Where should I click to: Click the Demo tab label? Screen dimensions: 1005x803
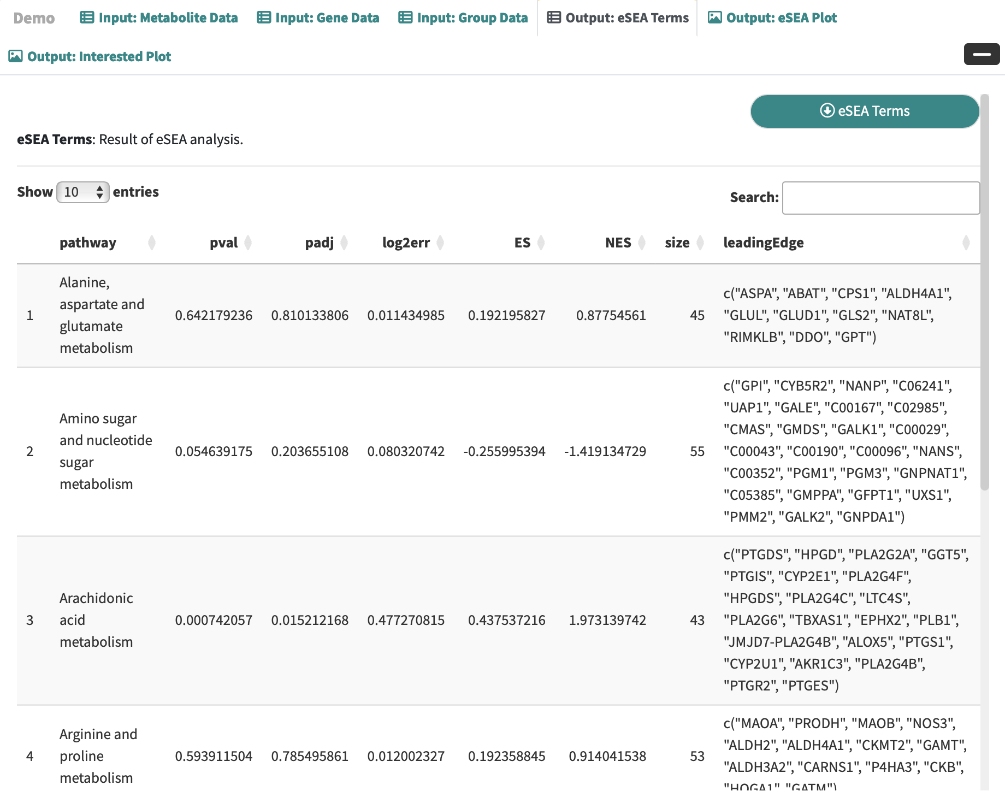click(34, 18)
